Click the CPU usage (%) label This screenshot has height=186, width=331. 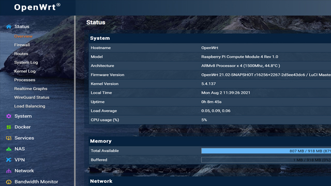click(105, 120)
